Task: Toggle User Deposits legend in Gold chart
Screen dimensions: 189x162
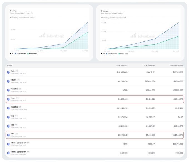Action: pos(111,54)
